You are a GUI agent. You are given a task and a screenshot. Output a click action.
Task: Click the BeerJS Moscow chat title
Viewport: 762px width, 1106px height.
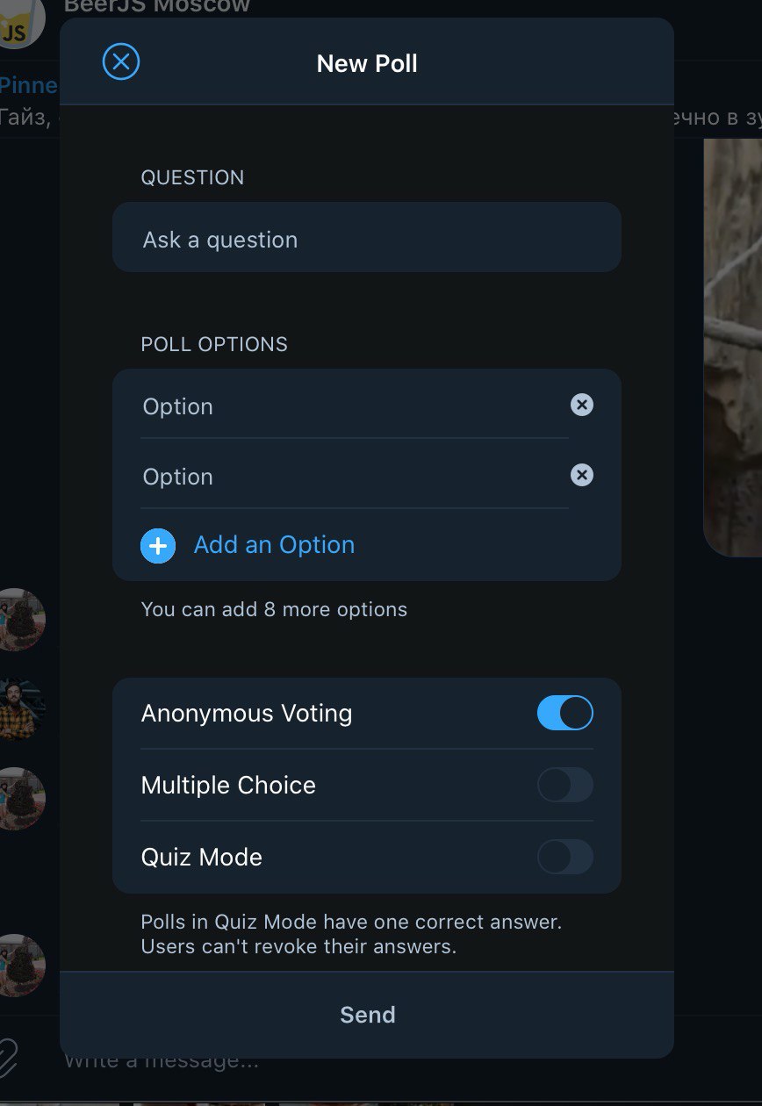pyautogui.click(x=157, y=7)
